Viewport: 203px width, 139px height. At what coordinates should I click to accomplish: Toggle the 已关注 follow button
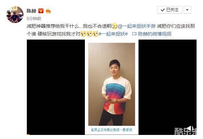[170, 10]
